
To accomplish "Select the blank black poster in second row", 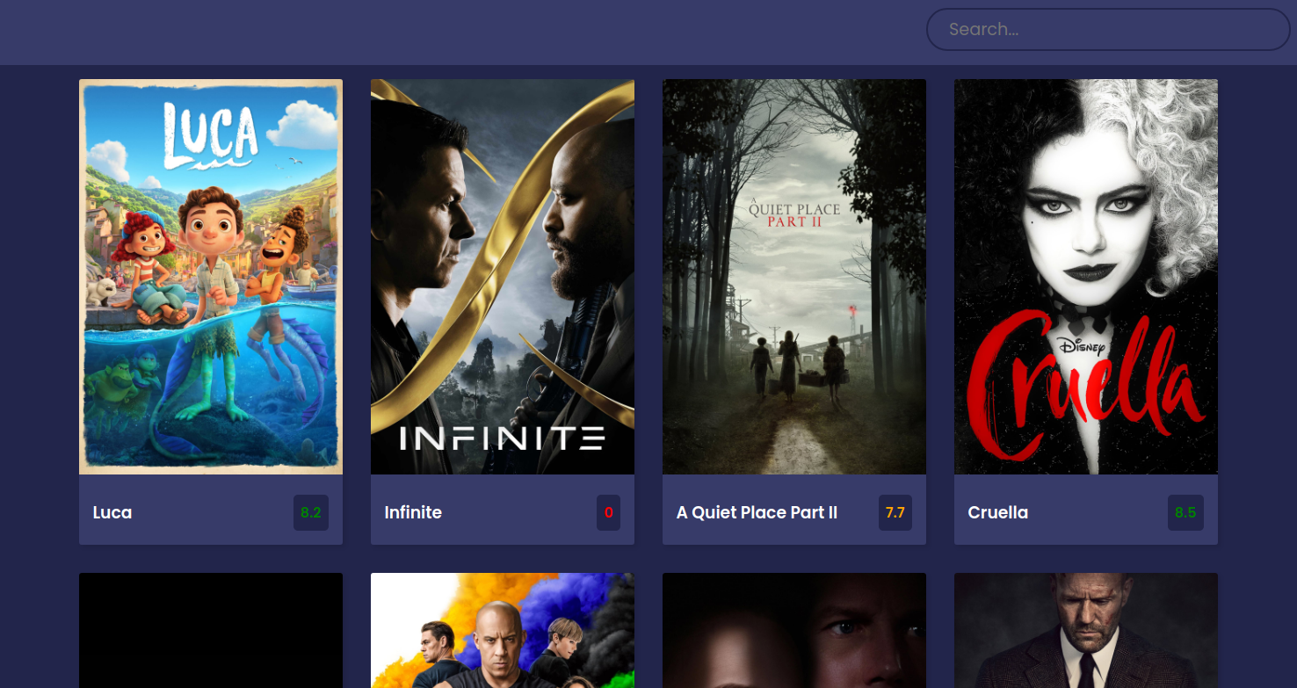I will [x=211, y=630].
